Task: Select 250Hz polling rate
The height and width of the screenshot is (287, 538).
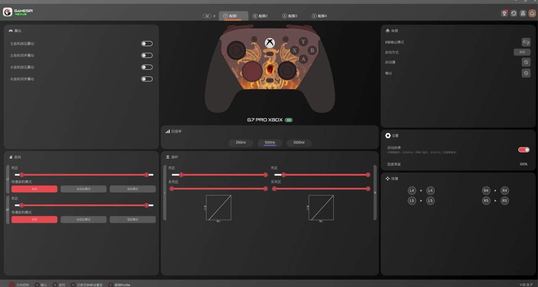Action: pyautogui.click(x=241, y=143)
